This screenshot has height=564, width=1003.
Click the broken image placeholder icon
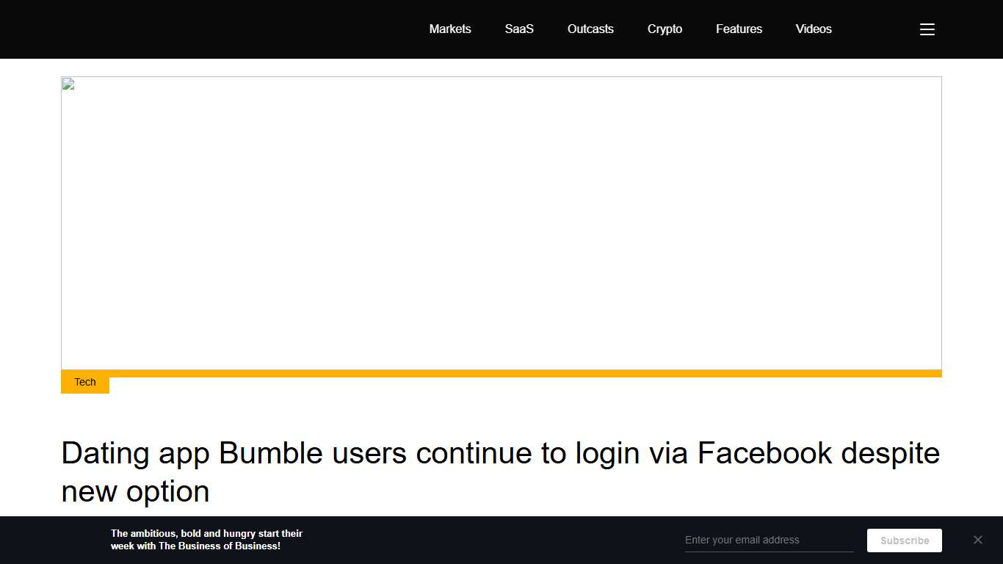tap(67, 83)
